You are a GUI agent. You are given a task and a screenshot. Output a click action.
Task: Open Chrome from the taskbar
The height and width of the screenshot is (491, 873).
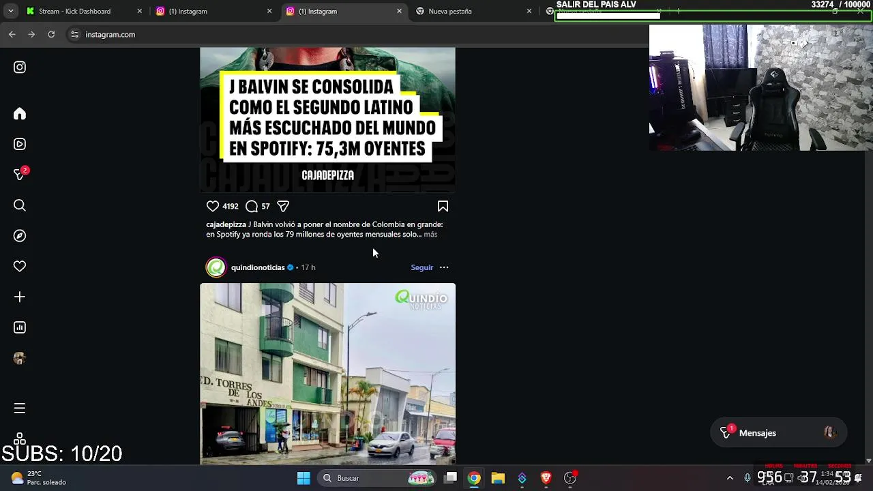[474, 478]
